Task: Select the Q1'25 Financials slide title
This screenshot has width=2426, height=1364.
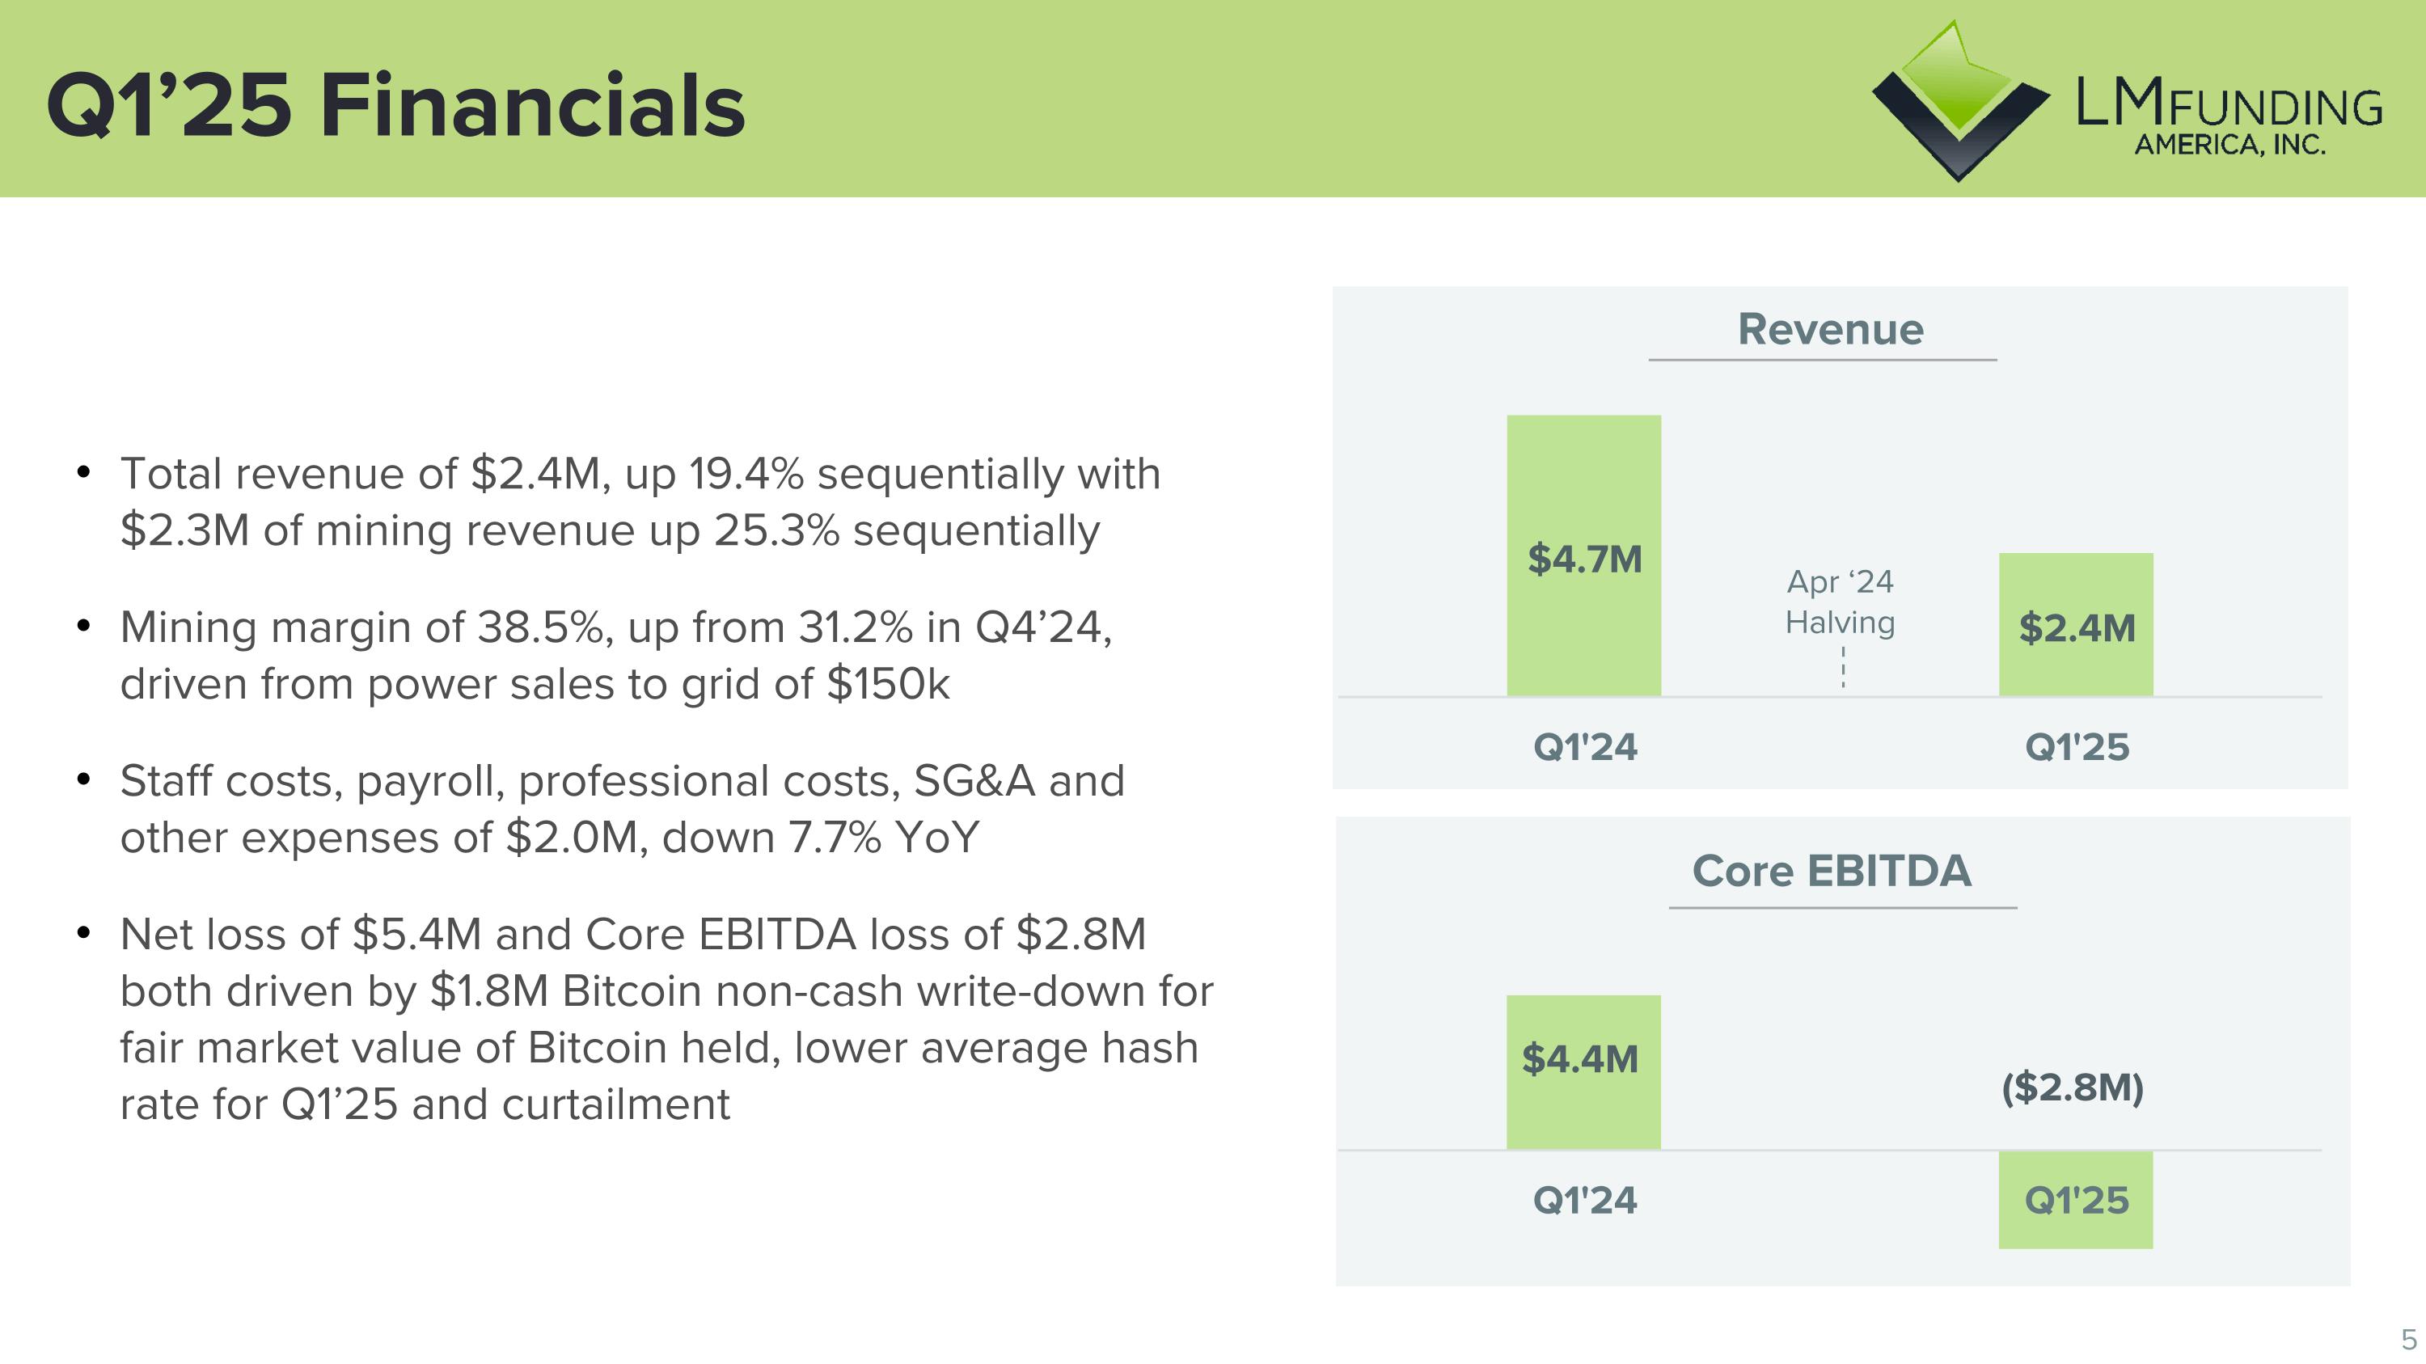Action: click(x=395, y=105)
